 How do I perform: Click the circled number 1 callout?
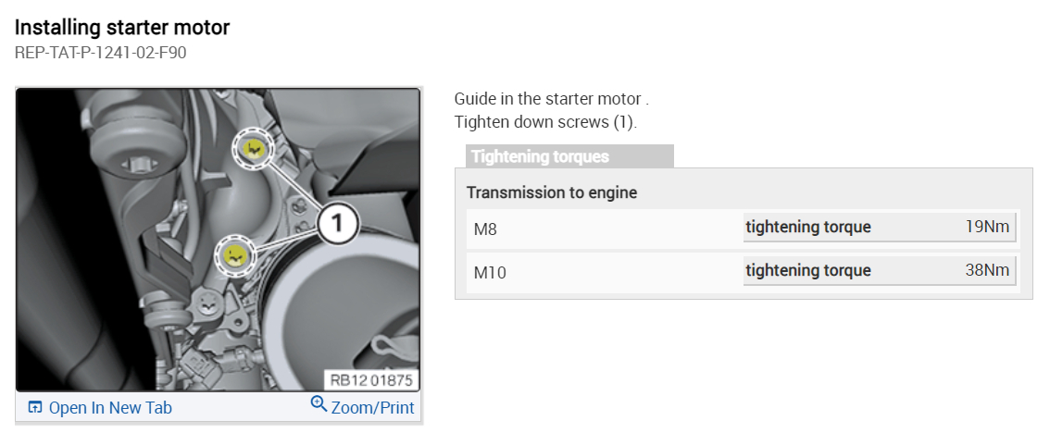pyautogui.click(x=338, y=223)
